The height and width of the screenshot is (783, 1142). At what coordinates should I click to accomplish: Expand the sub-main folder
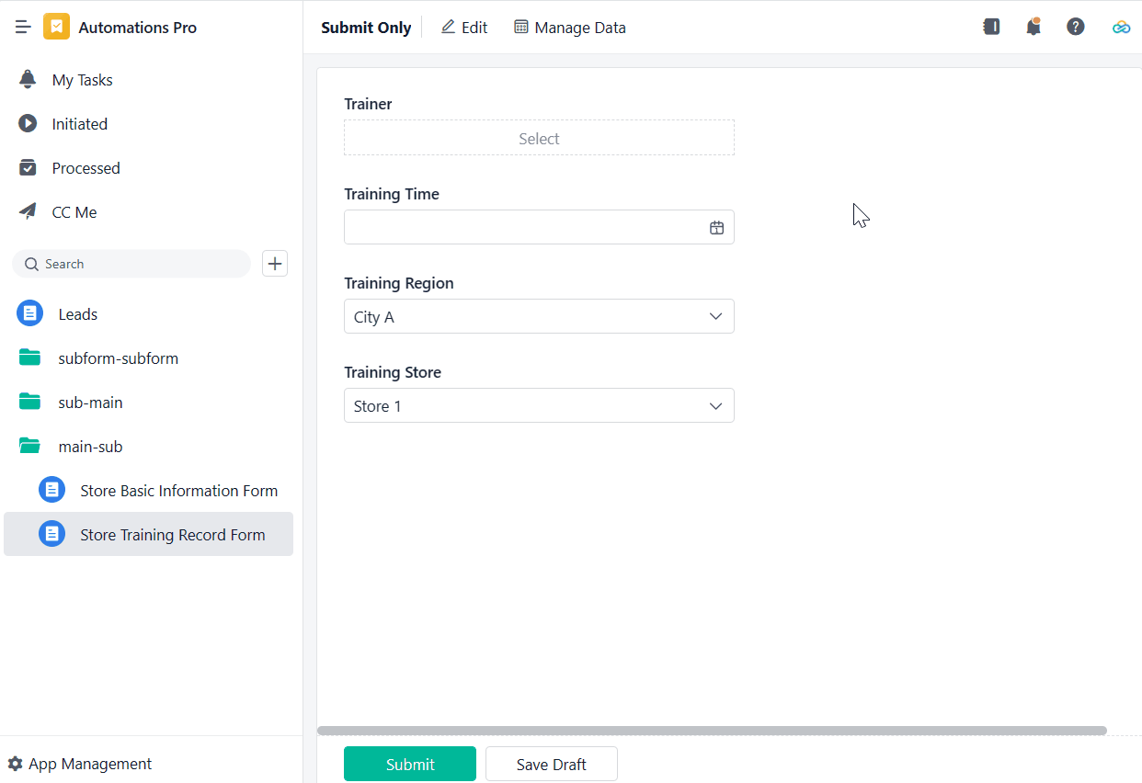89,403
